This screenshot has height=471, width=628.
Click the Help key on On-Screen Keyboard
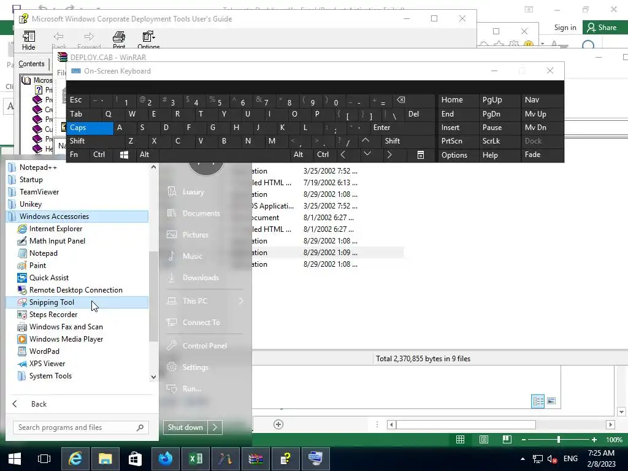tap(499, 155)
